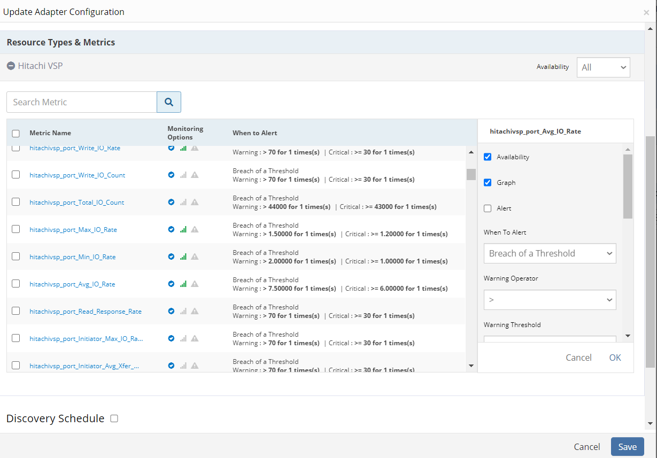Click green graph icon for hitachivsp_port_Max_IO_Rate

pos(183,229)
